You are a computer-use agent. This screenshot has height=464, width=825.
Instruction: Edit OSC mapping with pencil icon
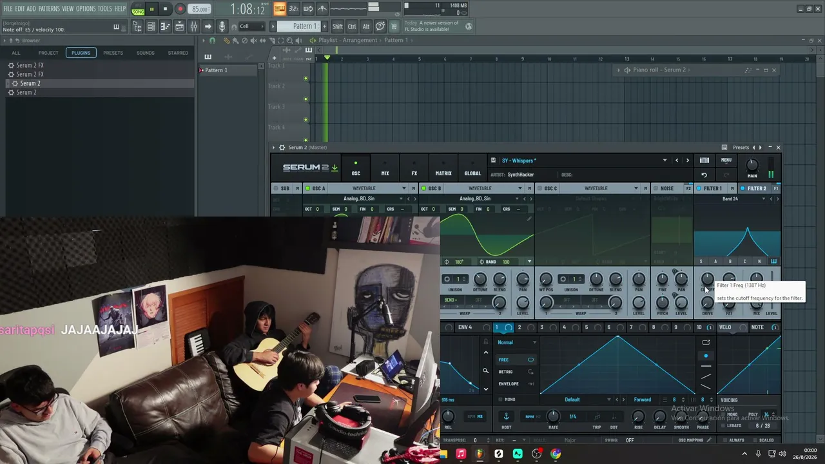pyautogui.click(x=709, y=440)
